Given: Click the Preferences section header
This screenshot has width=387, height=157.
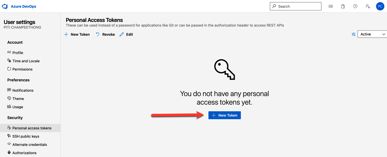Looking at the screenshot, I should click(x=18, y=80).
